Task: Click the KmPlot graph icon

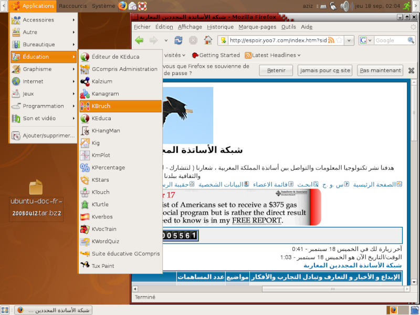Action: [85, 155]
